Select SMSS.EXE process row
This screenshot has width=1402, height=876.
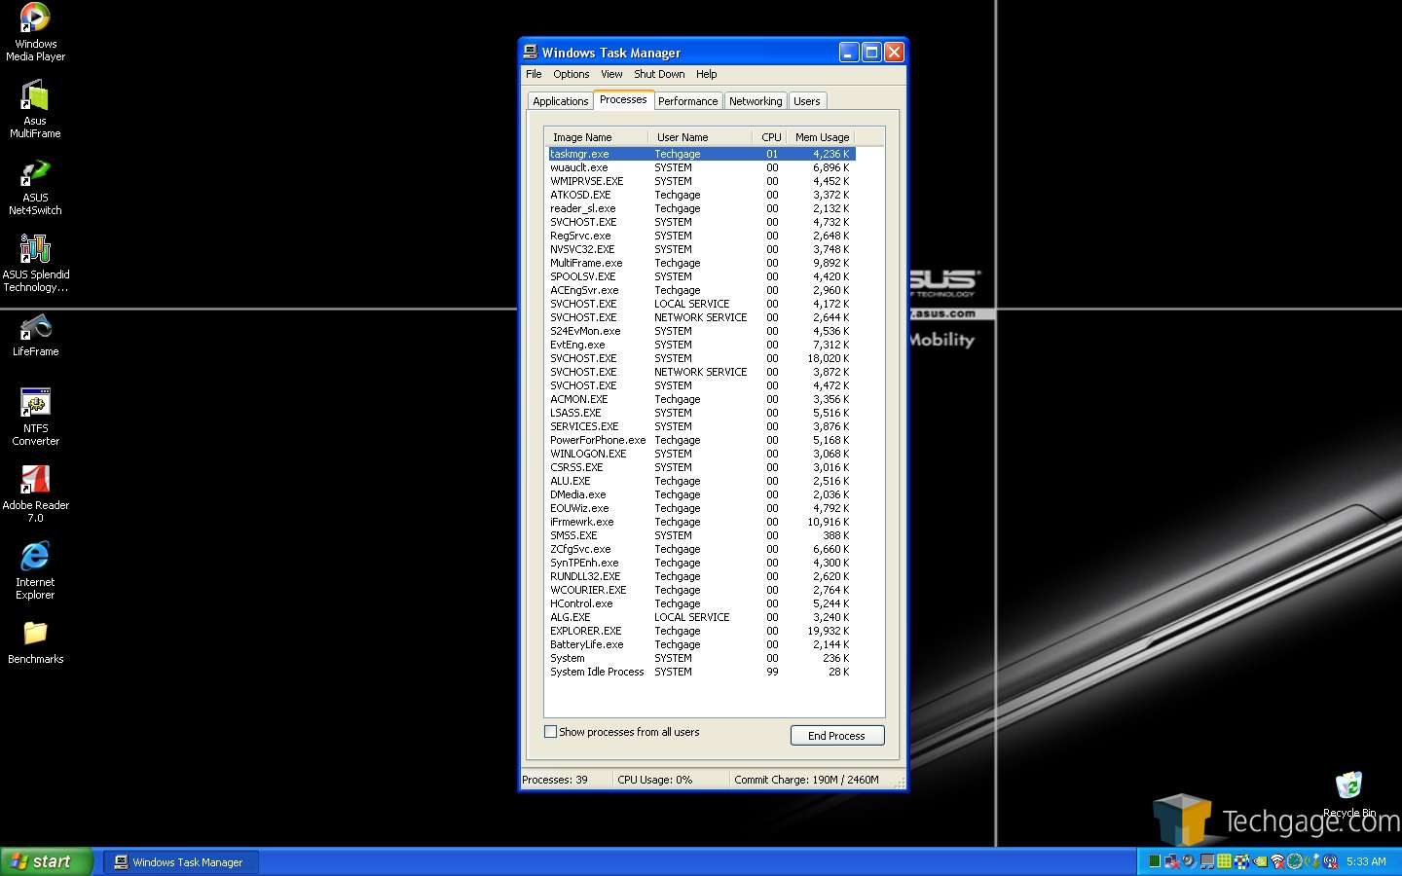click(701, 535)
